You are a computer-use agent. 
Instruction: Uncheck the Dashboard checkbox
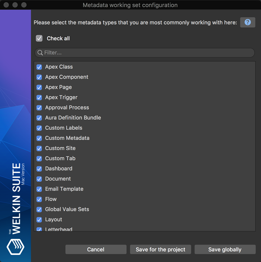39,169
